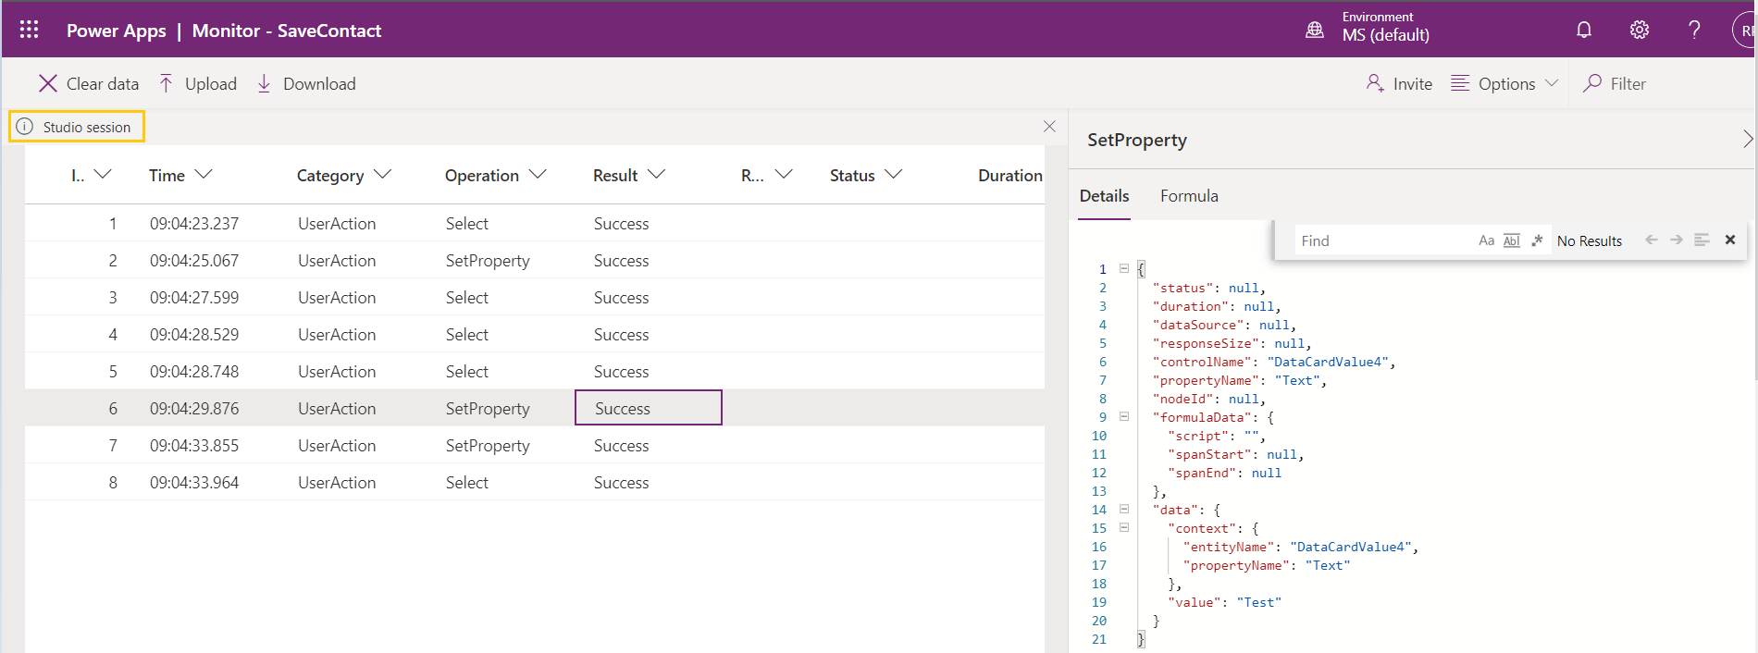This screenshot has height=653, width=1758.
Task: Click "DataCardValue4" on line 6
Action: [x=1328, y=362]
